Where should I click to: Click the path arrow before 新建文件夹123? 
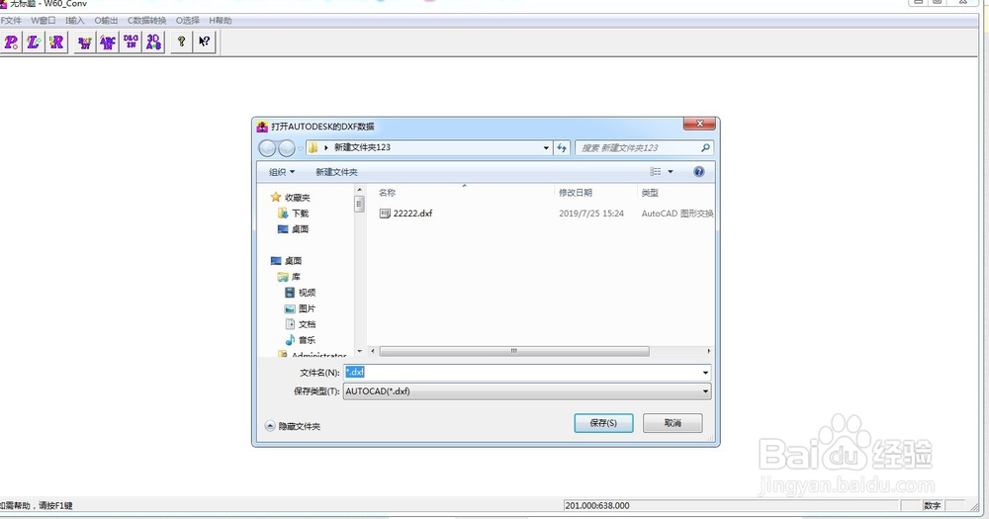pos(326,147)
